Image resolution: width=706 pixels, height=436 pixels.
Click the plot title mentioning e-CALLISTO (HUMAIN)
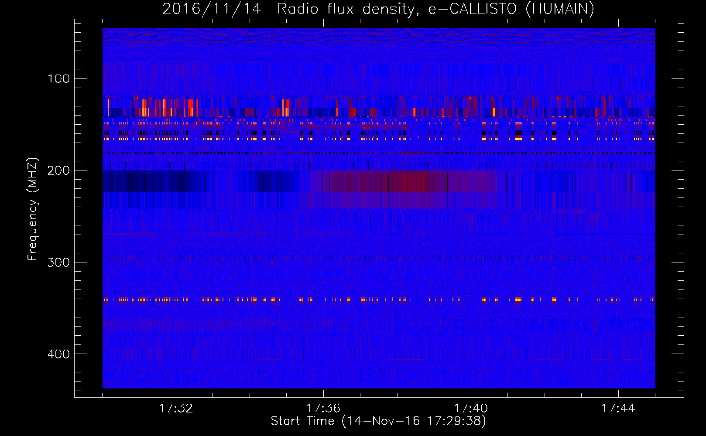pos(378,9)
